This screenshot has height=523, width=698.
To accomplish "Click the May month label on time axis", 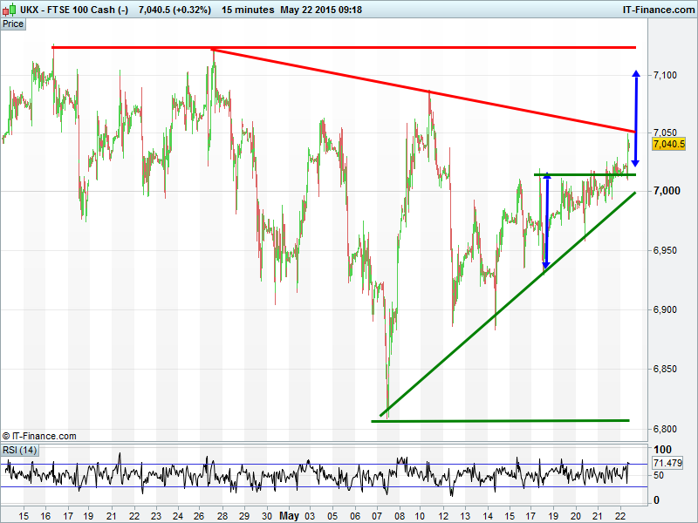I will [x=290, y=516].
